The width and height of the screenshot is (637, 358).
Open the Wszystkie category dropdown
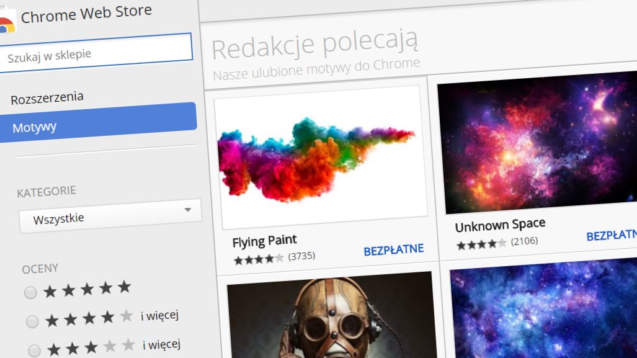pyautogui.click(x=110, y=216)
